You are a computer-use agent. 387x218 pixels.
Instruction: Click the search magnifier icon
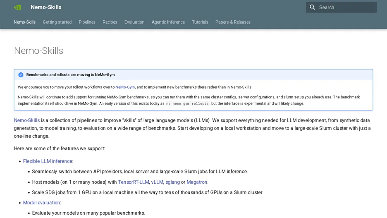click(x=313, y=7)
